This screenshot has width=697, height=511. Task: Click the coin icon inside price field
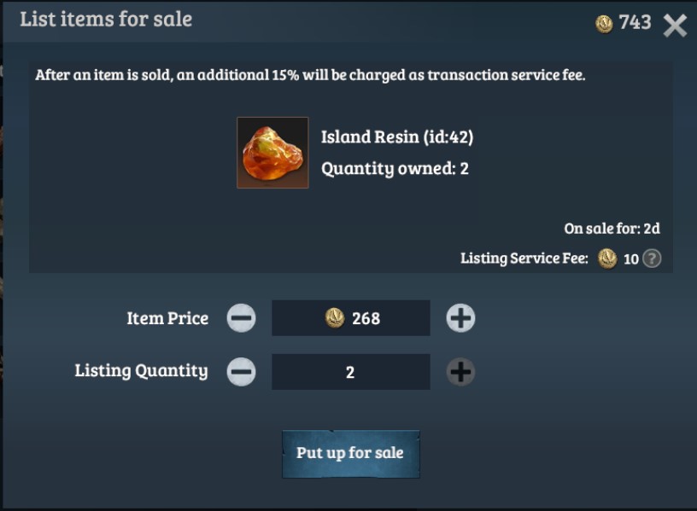click(x=335, y=318)
